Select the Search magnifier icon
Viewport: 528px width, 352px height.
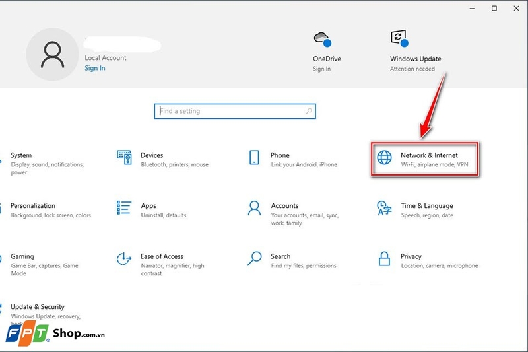click(x=254, y=258)
